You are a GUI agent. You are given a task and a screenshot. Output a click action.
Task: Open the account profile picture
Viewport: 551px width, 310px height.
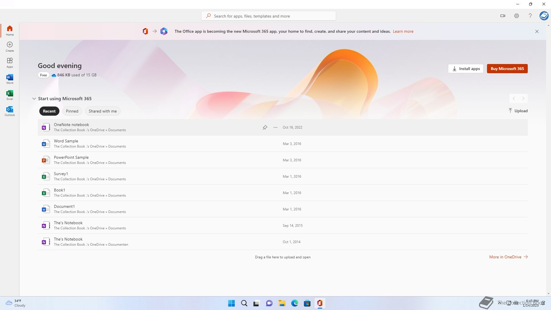tap(544, 15)
